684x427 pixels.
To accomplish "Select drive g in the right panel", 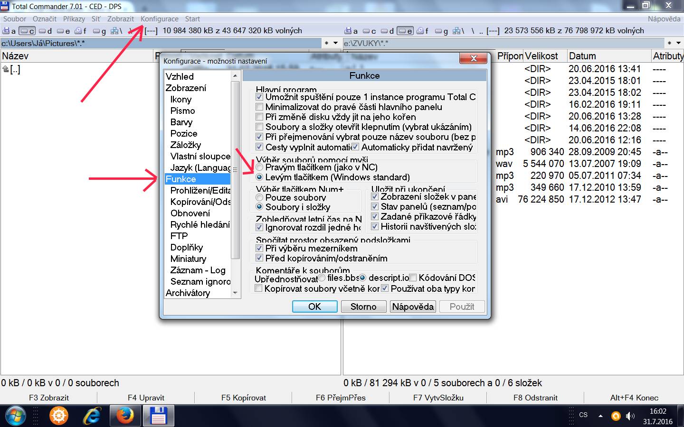I will click(441, 31).
